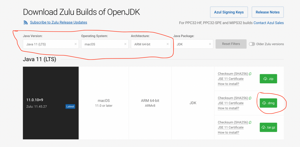Open How to install? for .tar.gz
The height and width of the screenshot is (147, 300).
pos(229,132)
